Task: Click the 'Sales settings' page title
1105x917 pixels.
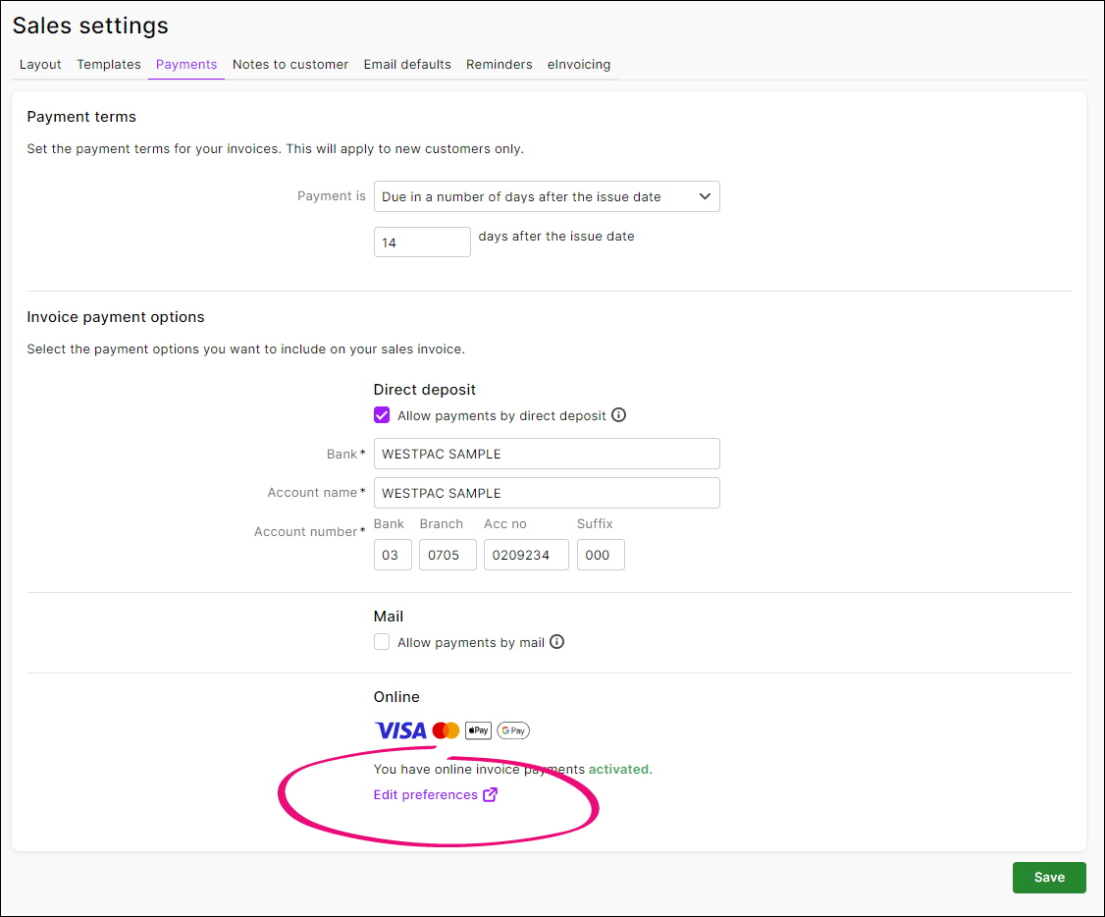Action: pyautogui.click(x=90, y=26)
